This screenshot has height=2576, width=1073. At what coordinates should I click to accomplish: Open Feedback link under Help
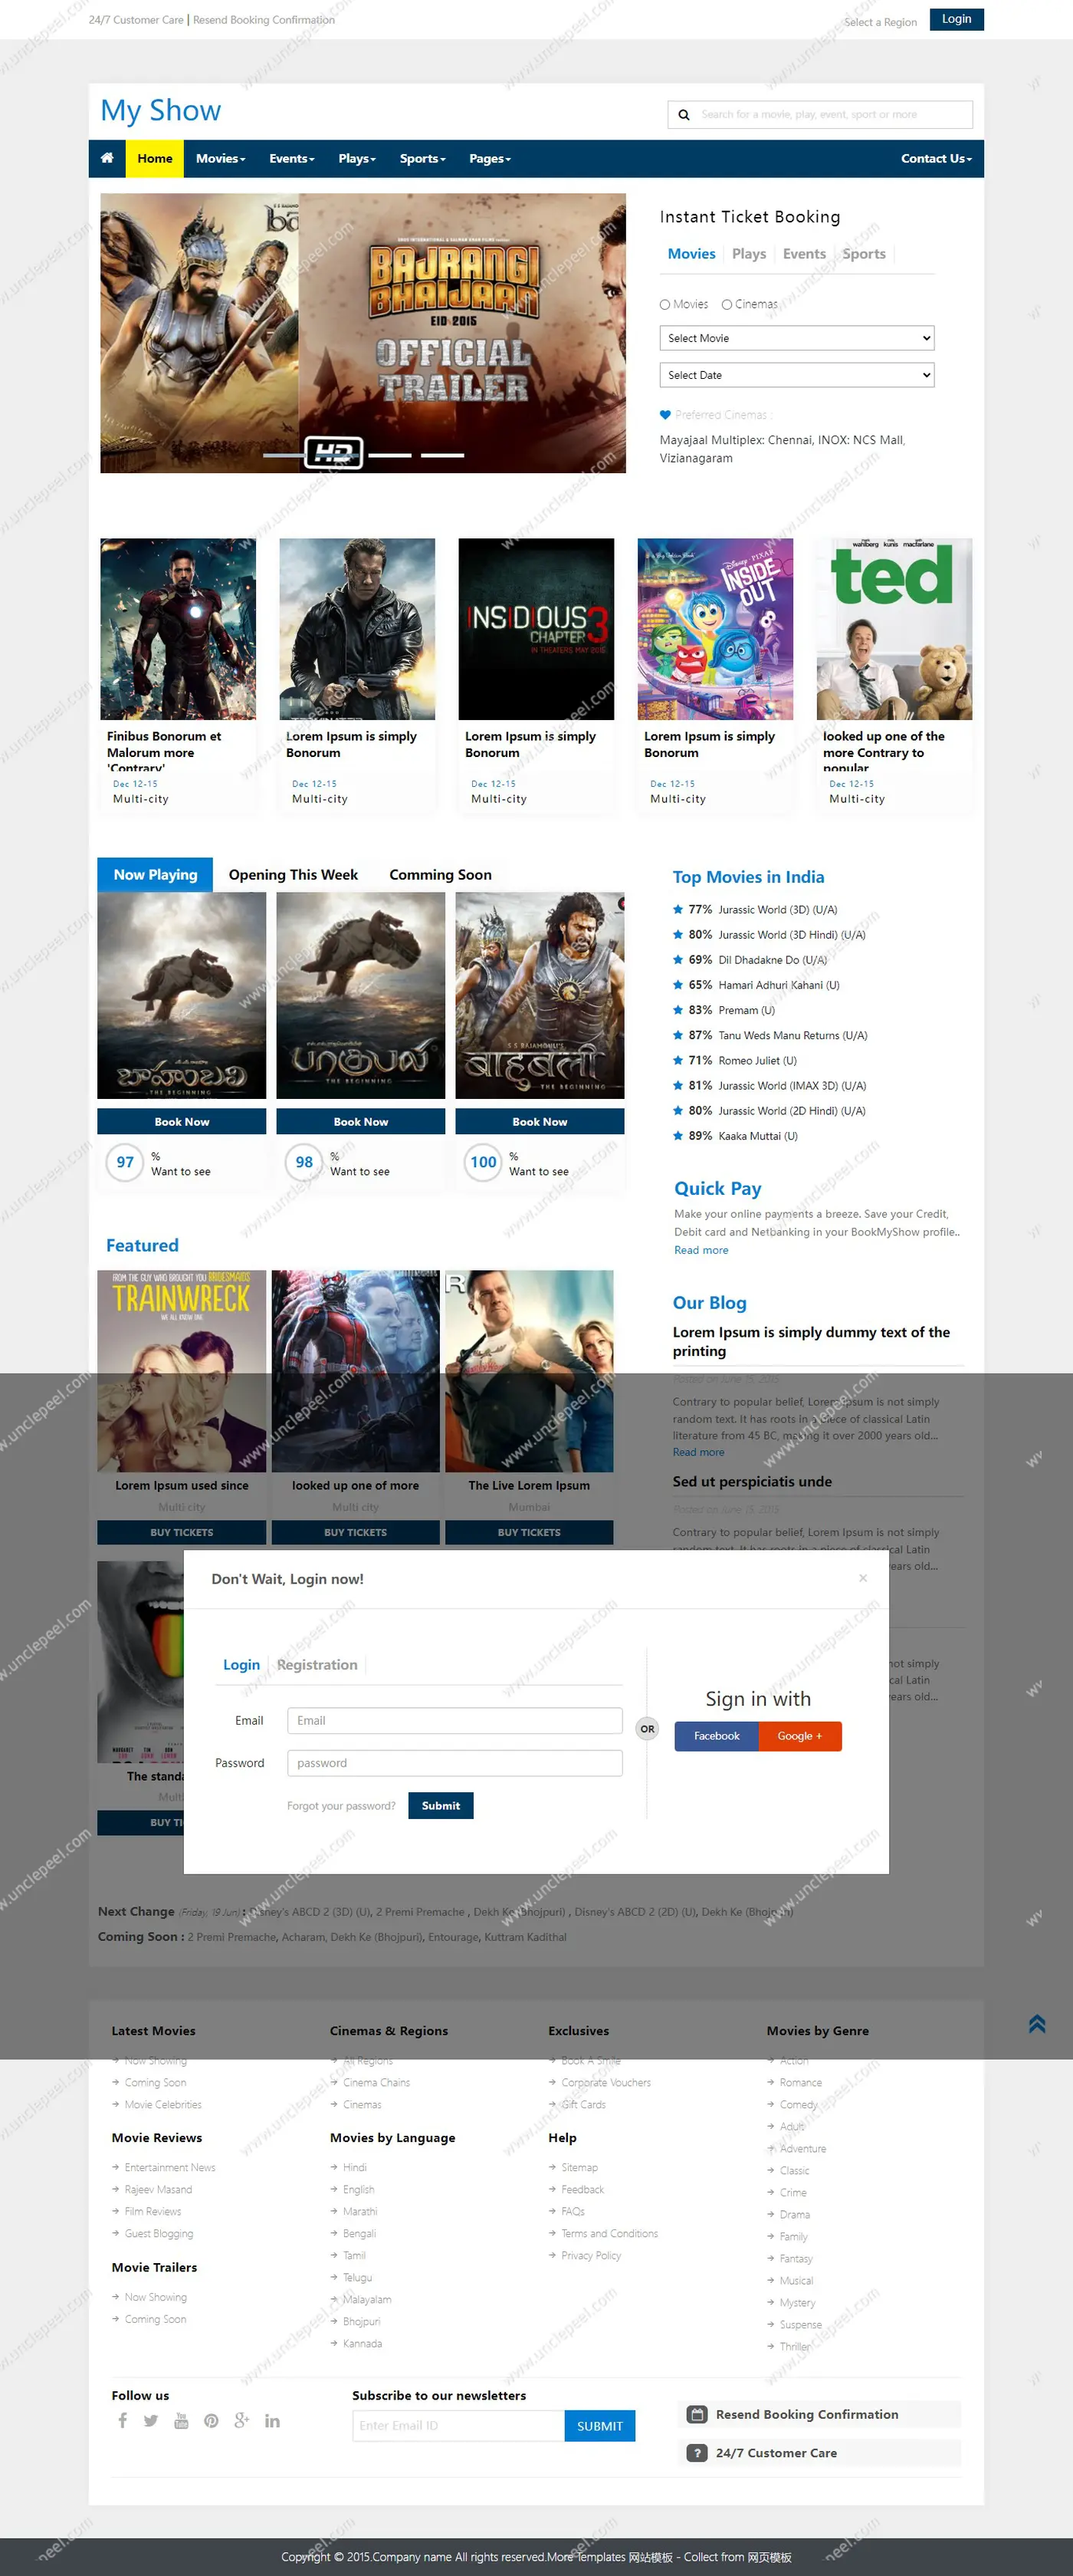(x=582, y=2189)
